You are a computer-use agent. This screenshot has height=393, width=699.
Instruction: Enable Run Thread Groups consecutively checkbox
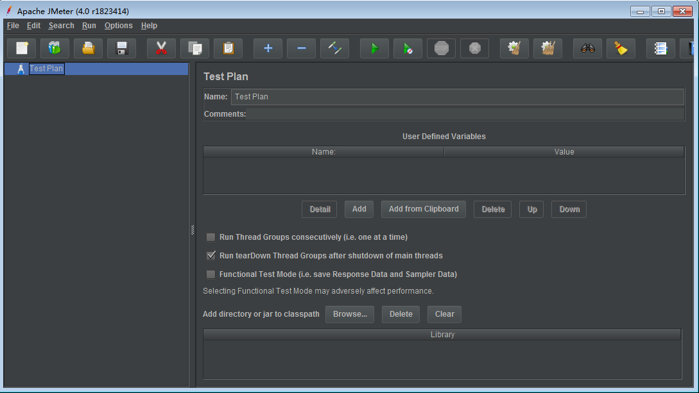211,237
